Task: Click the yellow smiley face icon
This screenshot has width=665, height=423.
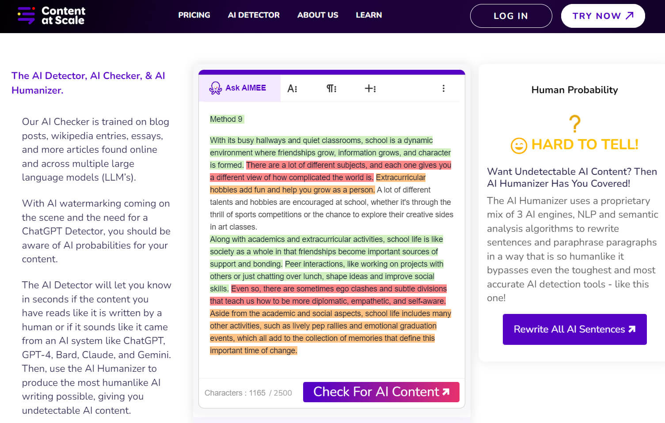Action: pos(520,145)
